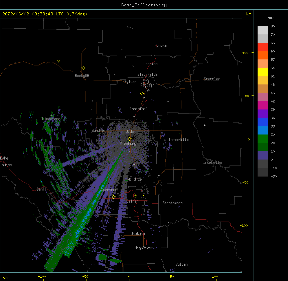Viewport: 288px width, 281px height.
Task: Click the Sundre label
Action: click(98, 130)
